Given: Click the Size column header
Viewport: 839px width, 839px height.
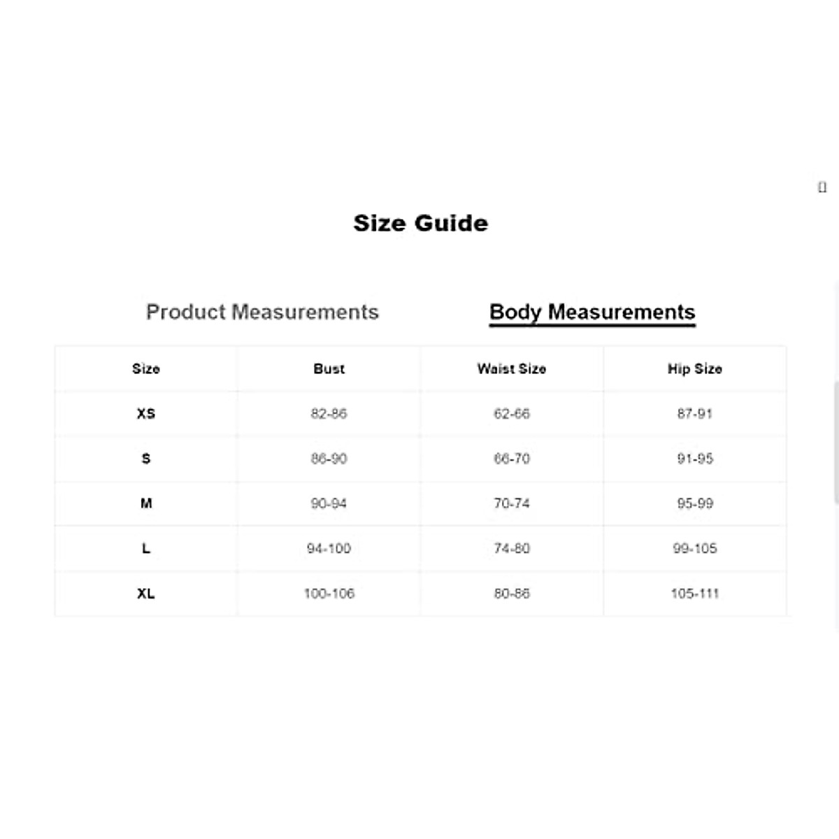Looking at the screenshot, I should pos(146,369).
